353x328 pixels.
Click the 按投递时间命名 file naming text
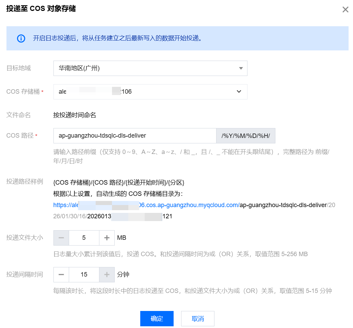(75, 115)
